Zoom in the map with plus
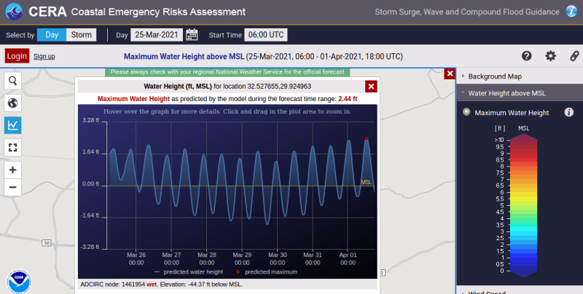This screenshot has height=294, width=583. point(12,170)
